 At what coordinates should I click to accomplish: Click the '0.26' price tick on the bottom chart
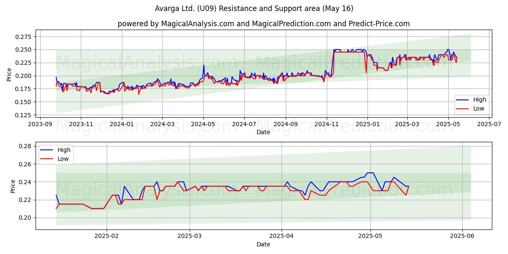pos(26,164)
